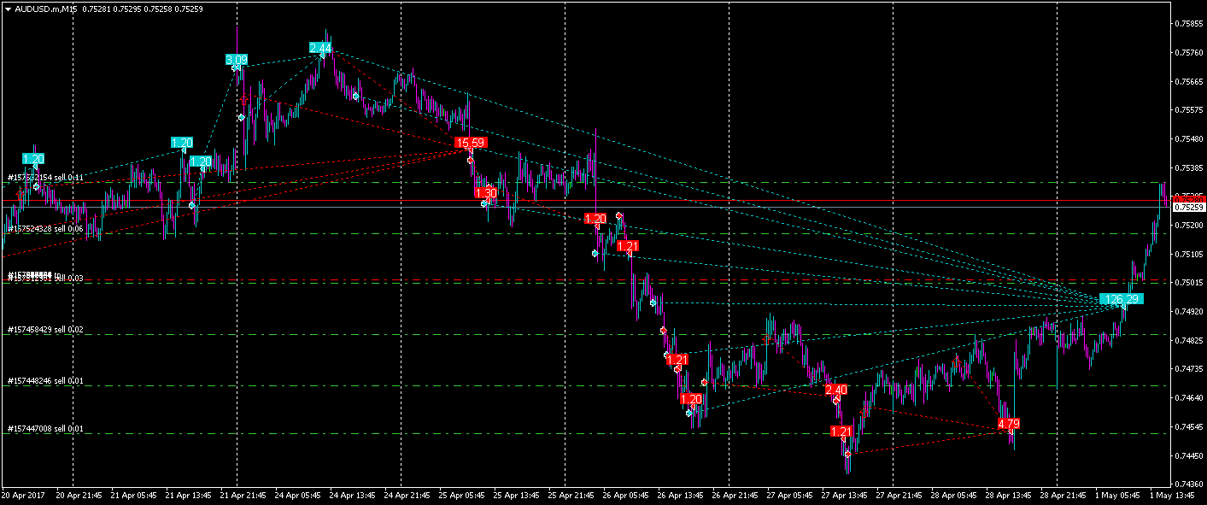Click price scale value 0.74545
Screen dimensions: 1207x505
pyautogui.click(x=1188, y=427)
